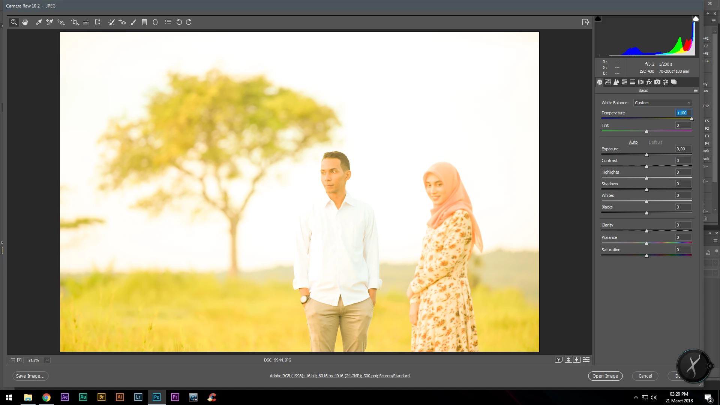Select the White Balance eyedropper tool

click(39, 22)
